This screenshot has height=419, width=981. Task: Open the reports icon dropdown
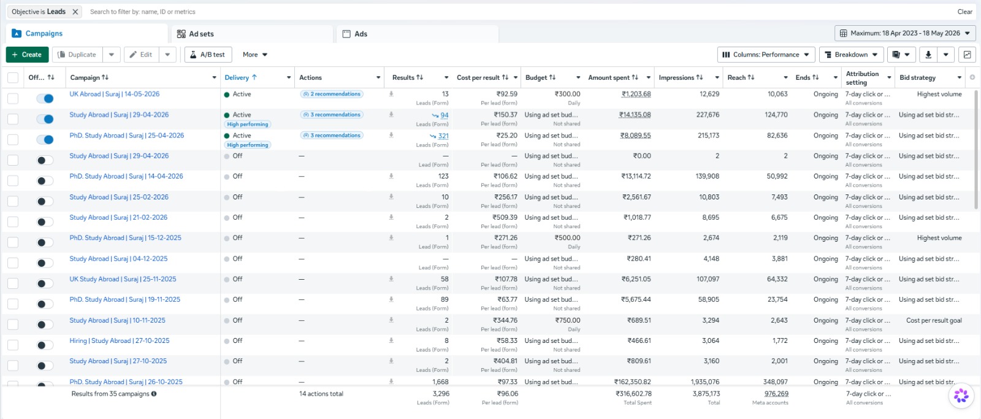tap(901, 55)
